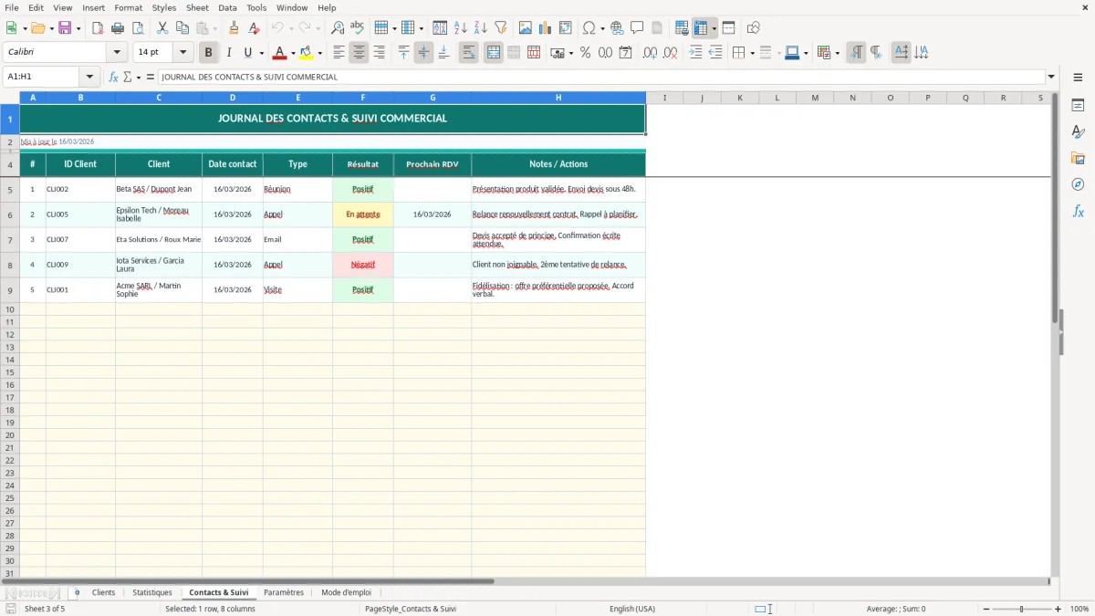
Task: Toggle Bold formatting
Action: [x=209, y=53]
